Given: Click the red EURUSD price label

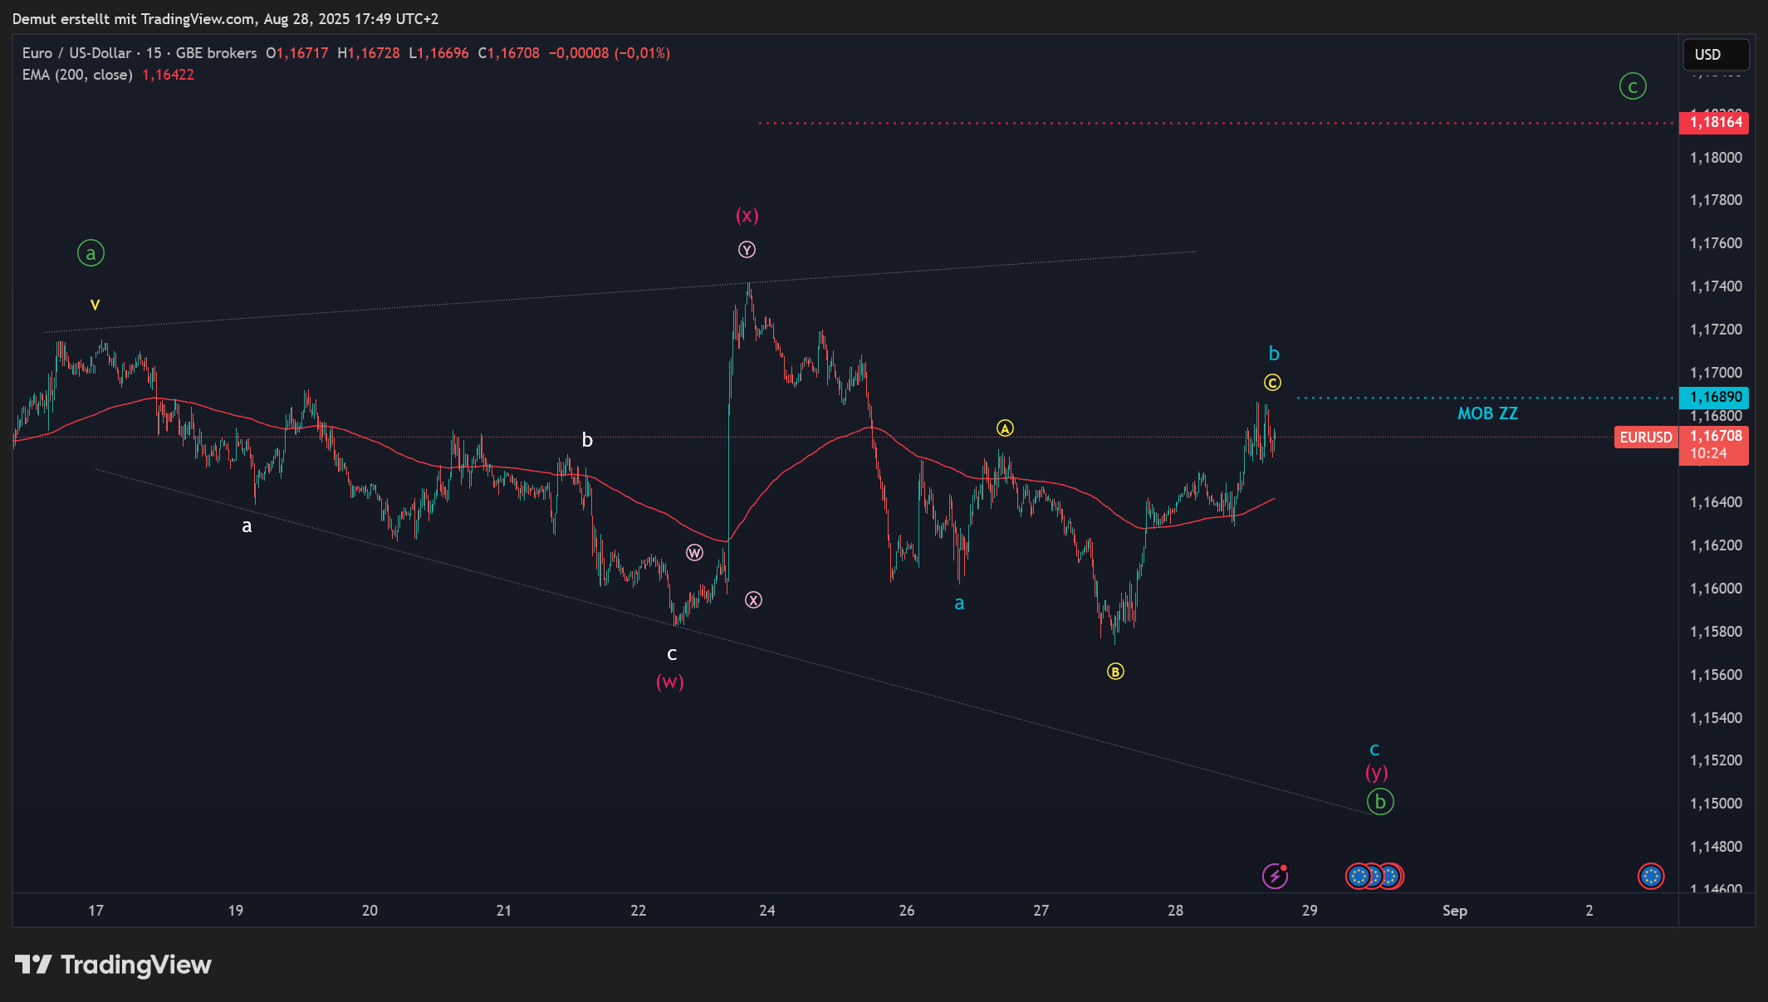Looking at the screenshot, I should click(x=1645, y=437).
